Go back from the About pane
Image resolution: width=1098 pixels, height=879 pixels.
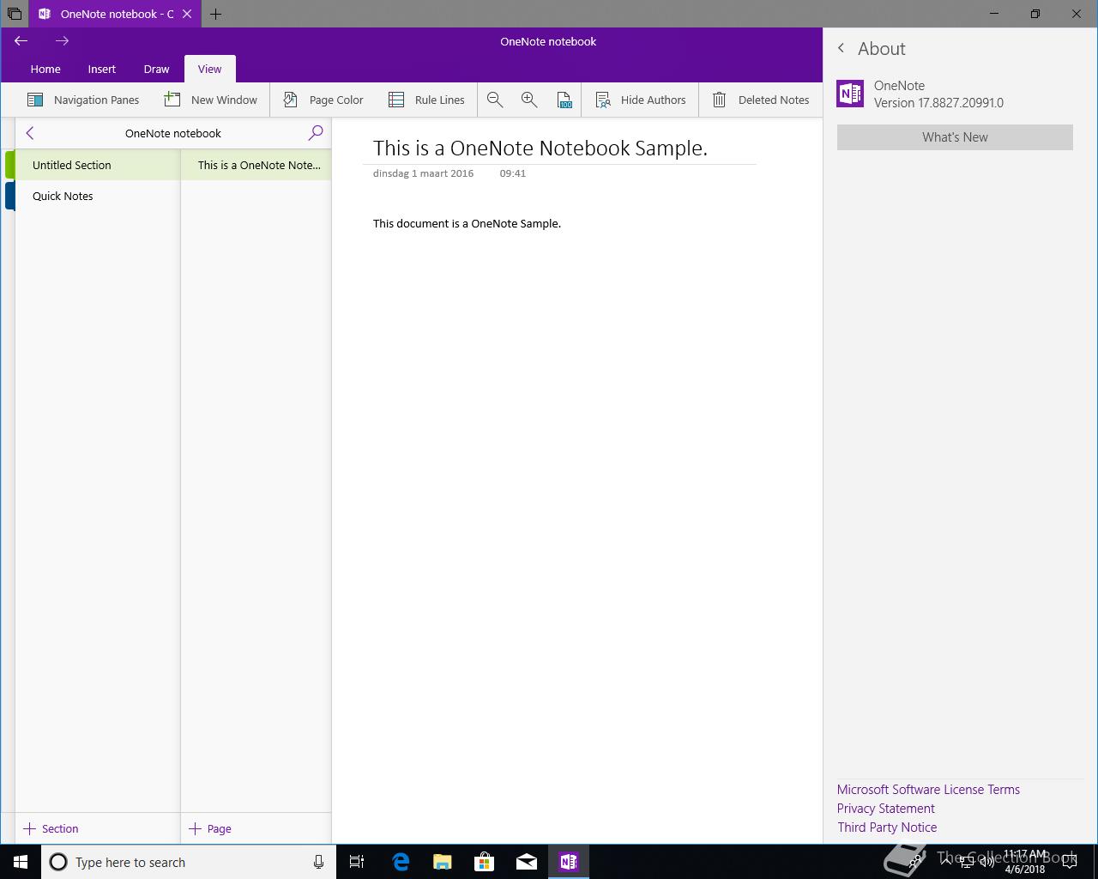pos(842,48)
